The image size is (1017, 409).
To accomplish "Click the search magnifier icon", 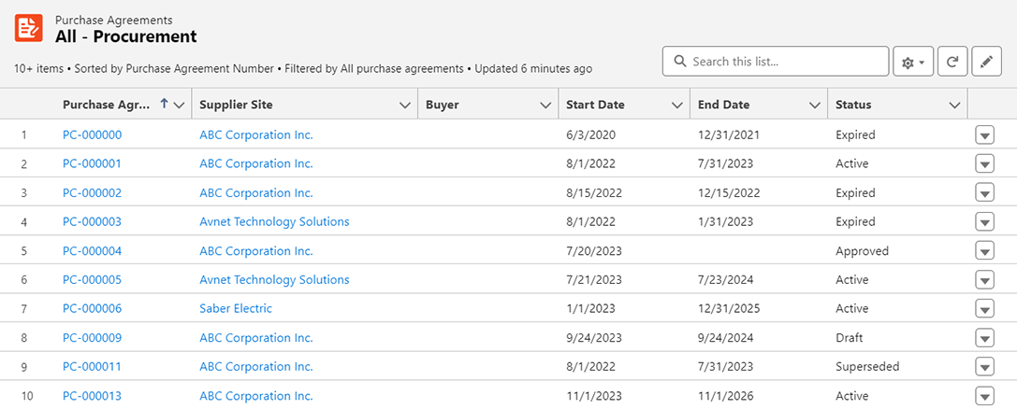I will pyautogui.click(x=678, y=63).
